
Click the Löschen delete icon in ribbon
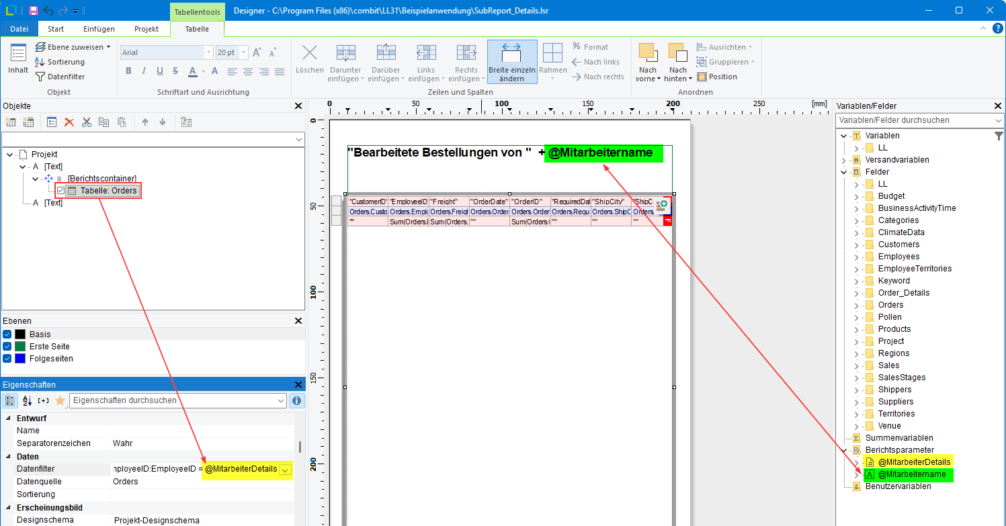pyautogui.click(x=309, y=54)
